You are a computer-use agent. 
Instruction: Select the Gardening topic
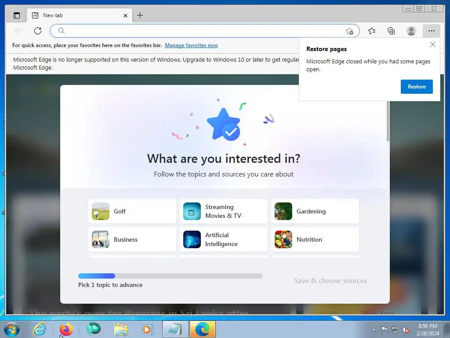click(x=315, y=211)
